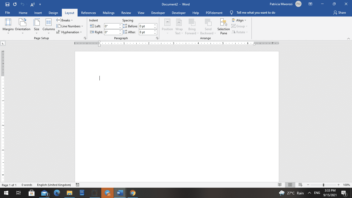352x198 pixels.
Task: Open the Selection Pane
Action: [x=223, y=26]
